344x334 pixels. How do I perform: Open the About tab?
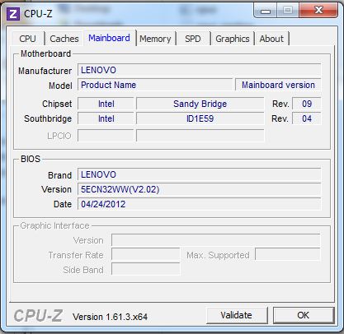click(x=271, y=39)
